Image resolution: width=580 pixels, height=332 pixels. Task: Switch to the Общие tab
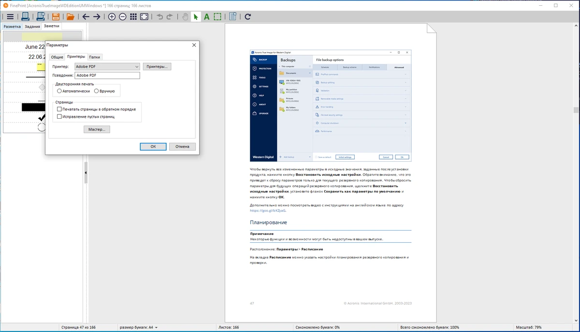tap(57, 57)
